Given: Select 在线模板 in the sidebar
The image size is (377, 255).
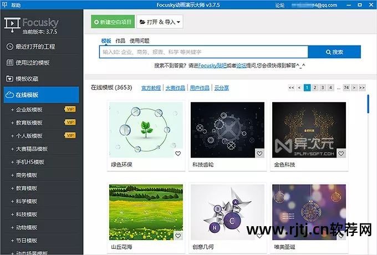Looking at the screenshot, I should 42,95.
